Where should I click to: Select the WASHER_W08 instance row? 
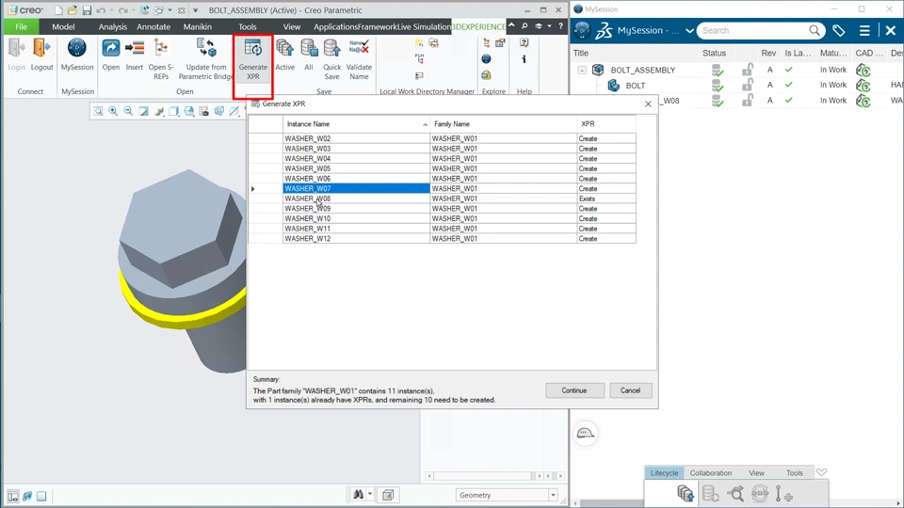pos(356,198)
